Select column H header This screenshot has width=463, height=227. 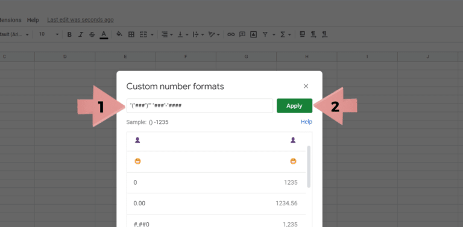coord(307,57)
